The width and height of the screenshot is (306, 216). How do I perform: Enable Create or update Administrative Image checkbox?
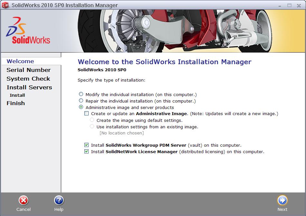click(x=86, y=113)
